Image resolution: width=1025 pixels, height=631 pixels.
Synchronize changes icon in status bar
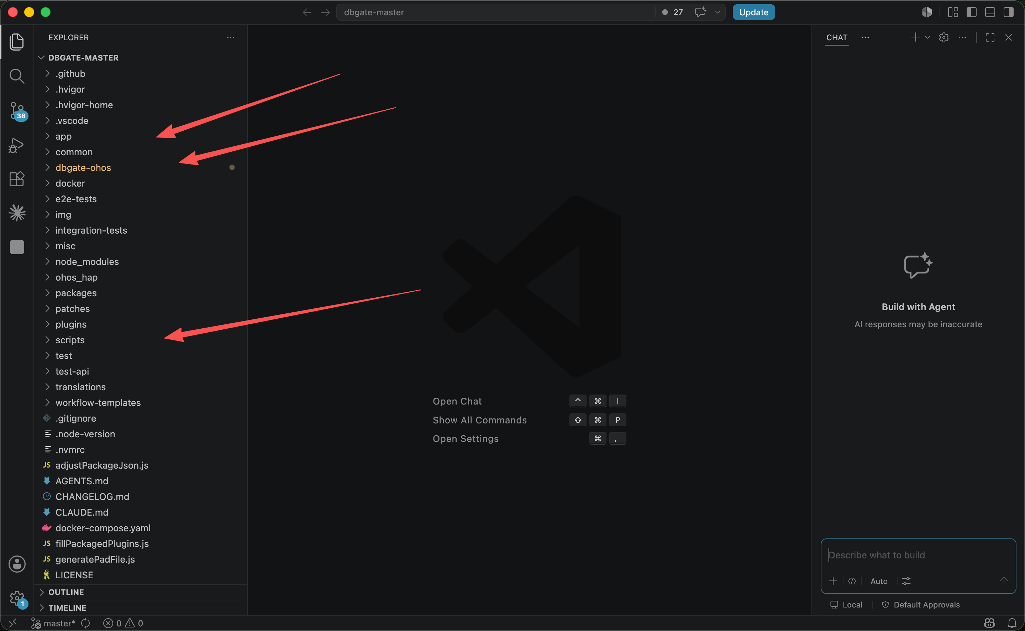(x=85, y=623)
